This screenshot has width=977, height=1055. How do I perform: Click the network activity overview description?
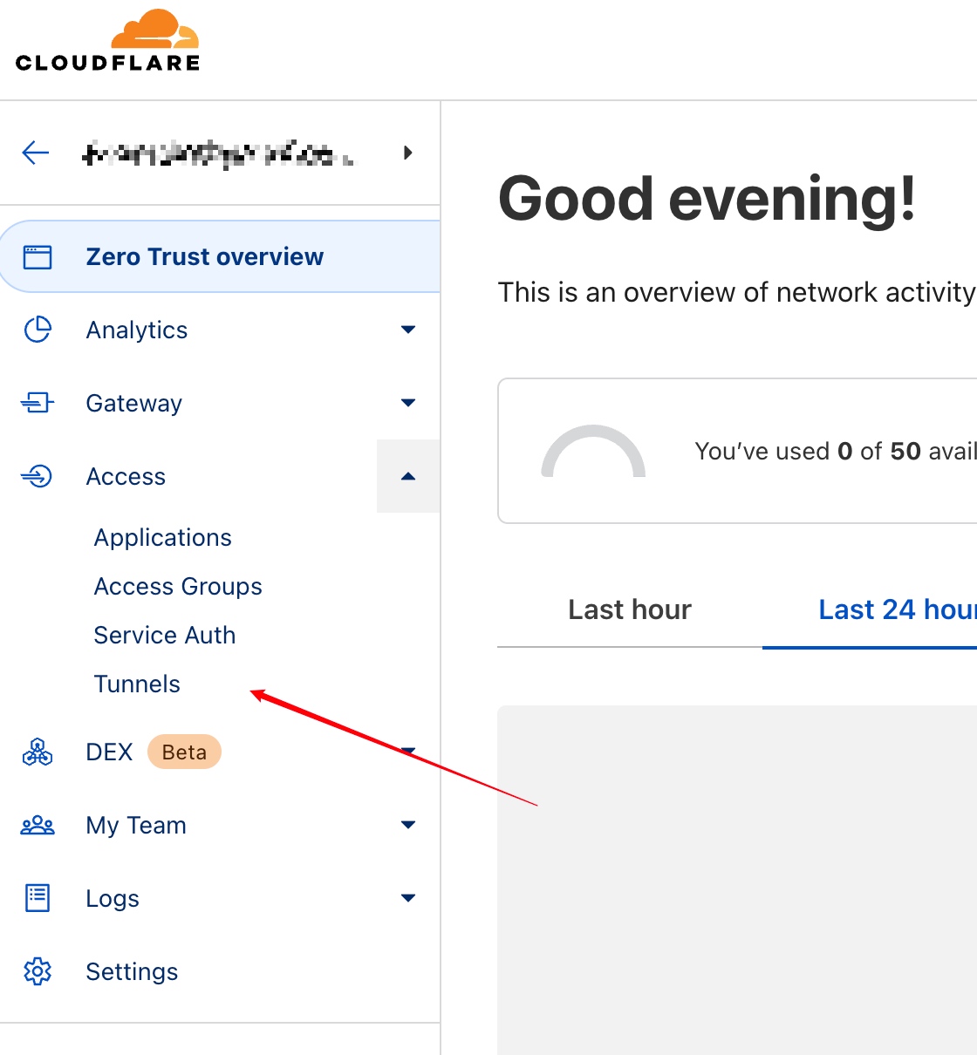coord(736,292)
